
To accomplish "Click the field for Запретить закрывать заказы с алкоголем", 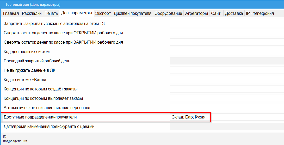I will click(x=227, y=23).
